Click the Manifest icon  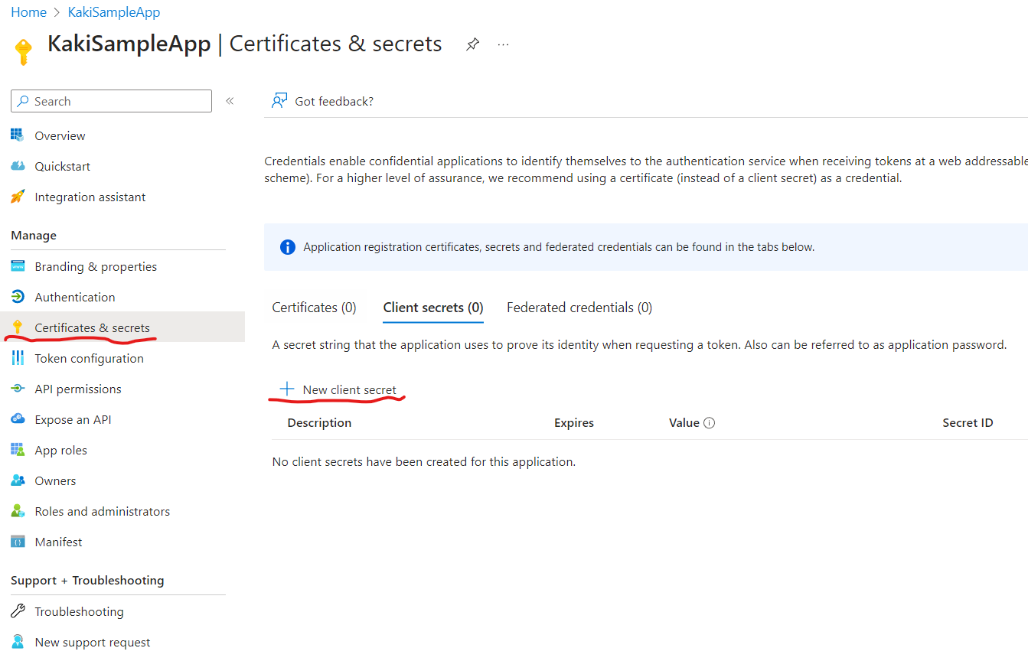click(x=18, y=542)
